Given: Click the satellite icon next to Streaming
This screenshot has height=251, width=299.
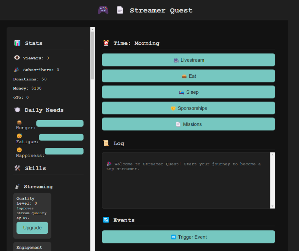Looking at the screenshot, I should [x=17, y=186].
